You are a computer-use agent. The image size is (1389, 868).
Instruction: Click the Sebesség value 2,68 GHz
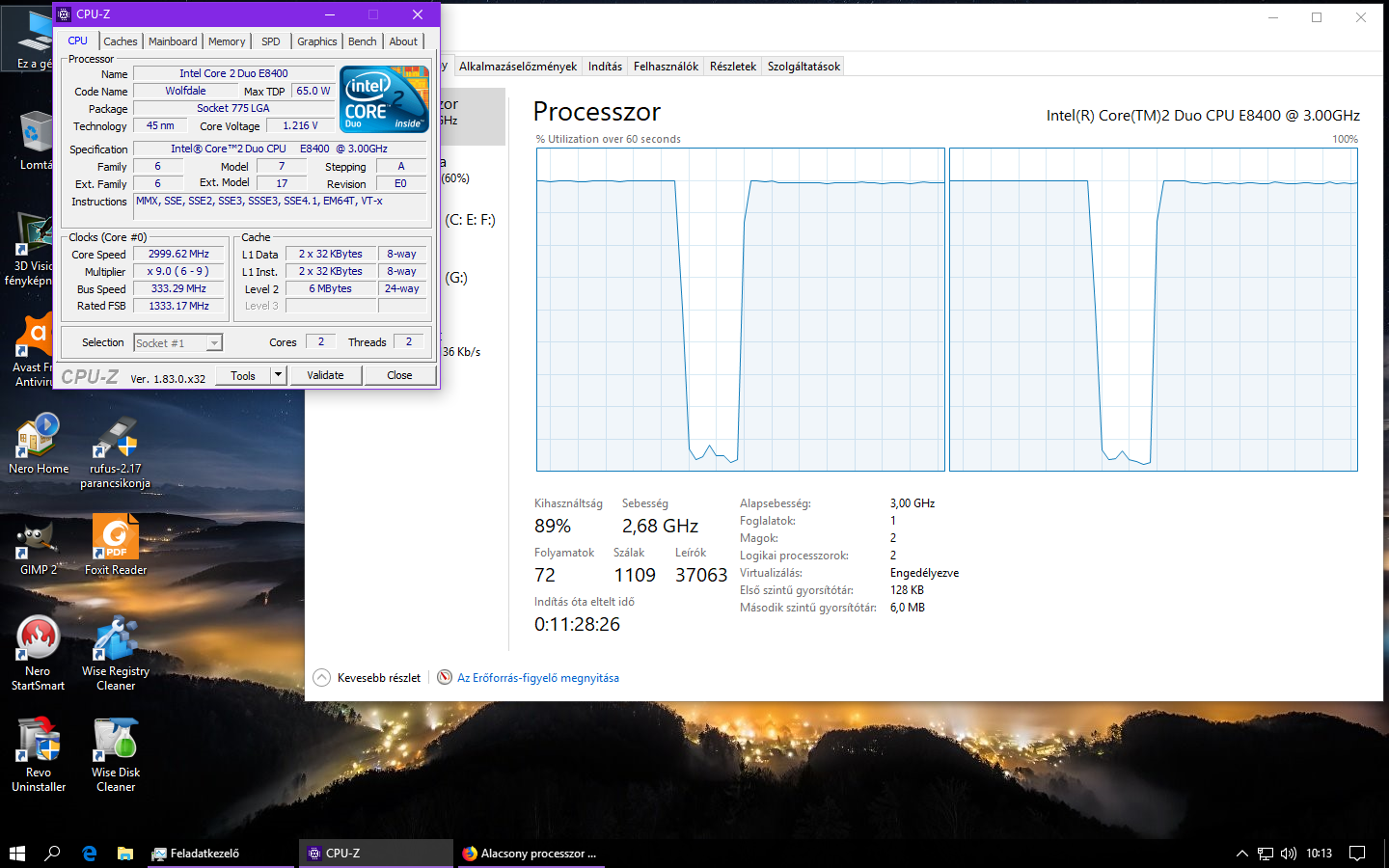[660, 527]
